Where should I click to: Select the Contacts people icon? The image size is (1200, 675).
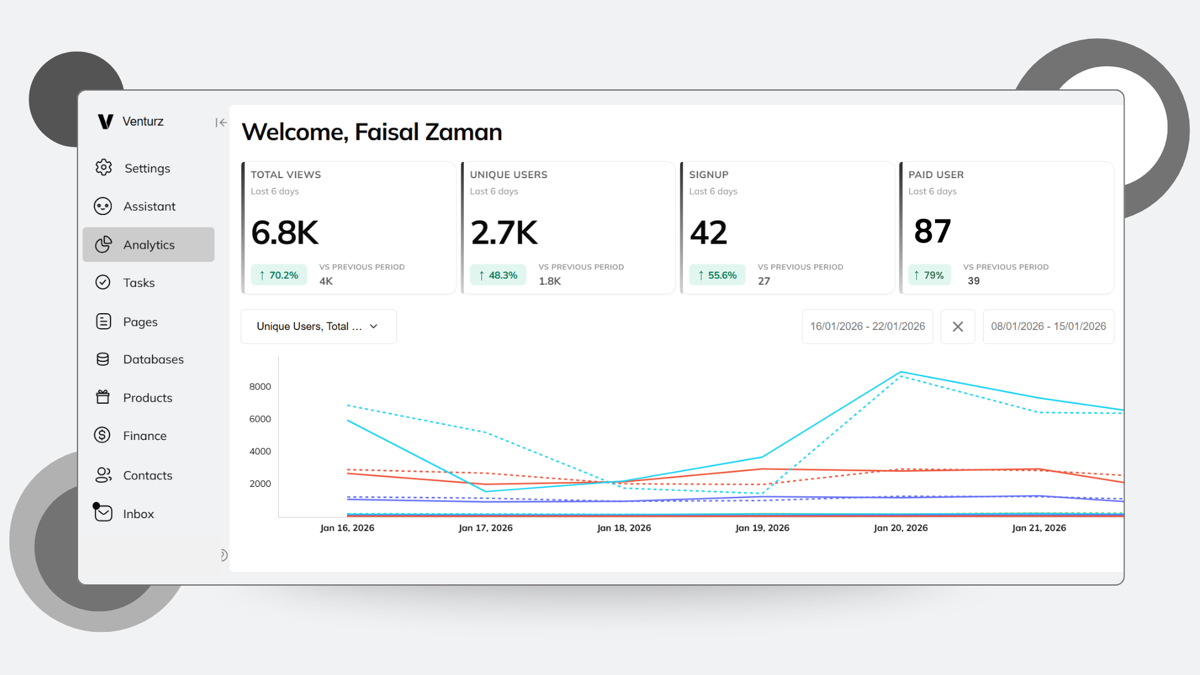[x=103, y=475]
